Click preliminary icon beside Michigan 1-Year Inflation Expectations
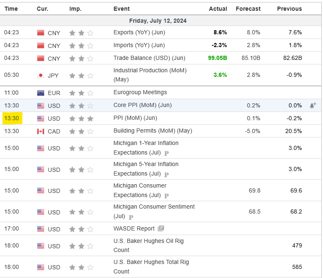Image resolution: width=323 pixels, height=278 pixels. 166,153
